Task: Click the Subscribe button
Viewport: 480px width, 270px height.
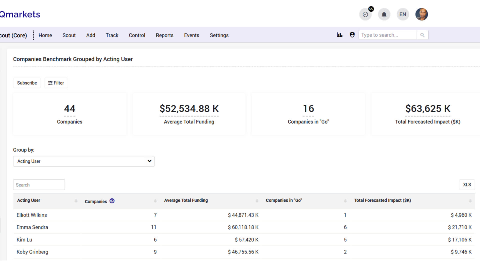Action: [27, 83]
